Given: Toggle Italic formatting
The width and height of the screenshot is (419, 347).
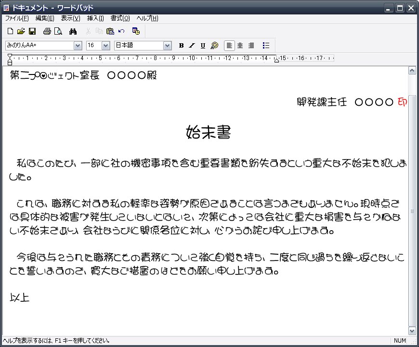Looking at the screenshot, I should (x=192, y=46).
